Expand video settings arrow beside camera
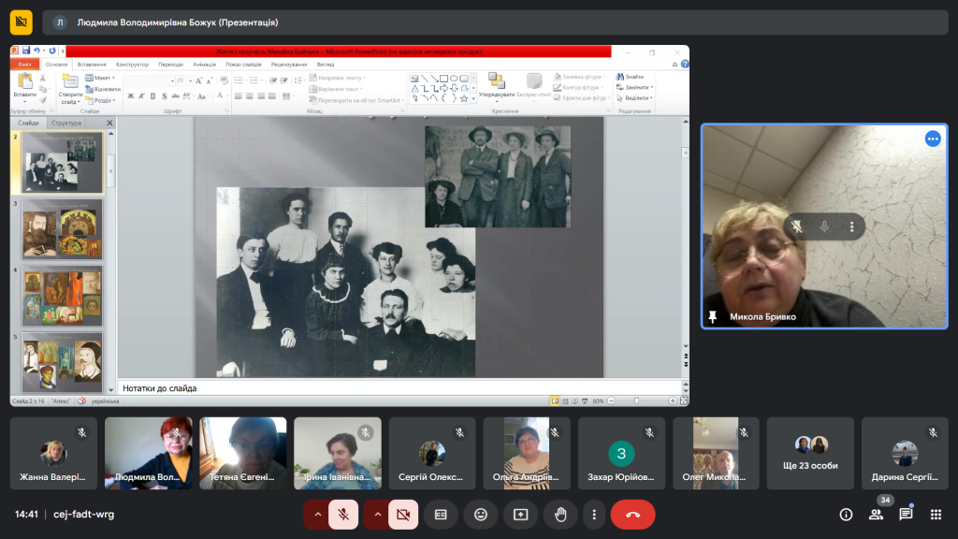Screen dimensions: 958x539 [377, 514]
